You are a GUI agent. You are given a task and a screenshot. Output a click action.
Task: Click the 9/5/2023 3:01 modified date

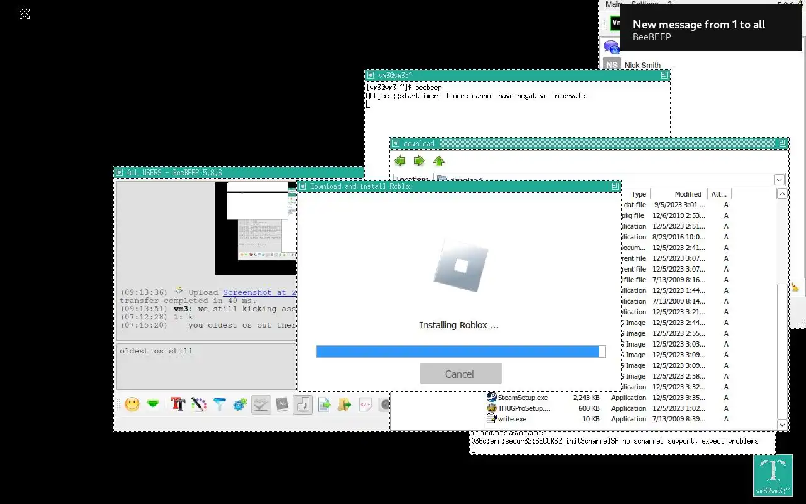pos(679,205)
